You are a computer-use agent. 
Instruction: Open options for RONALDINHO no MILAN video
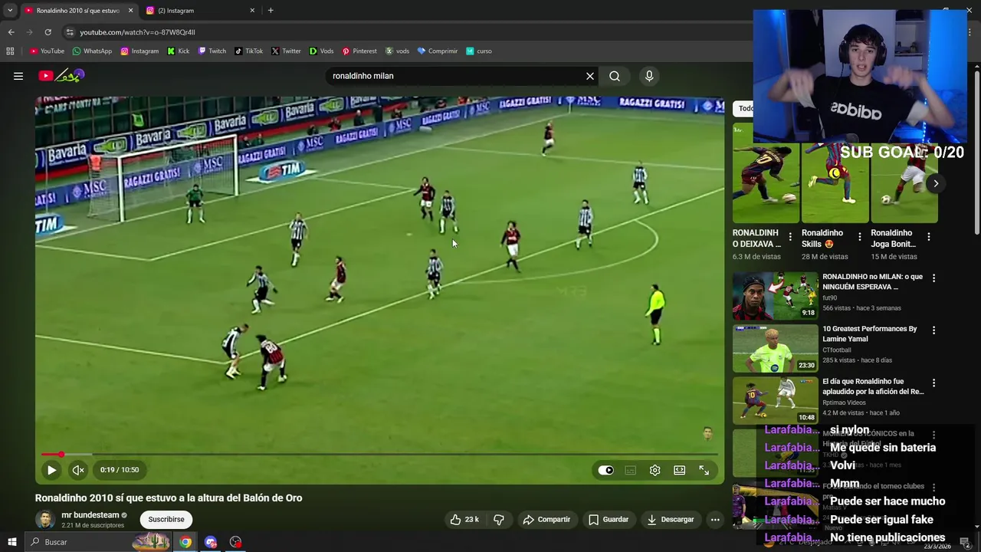tap(933, 278)
